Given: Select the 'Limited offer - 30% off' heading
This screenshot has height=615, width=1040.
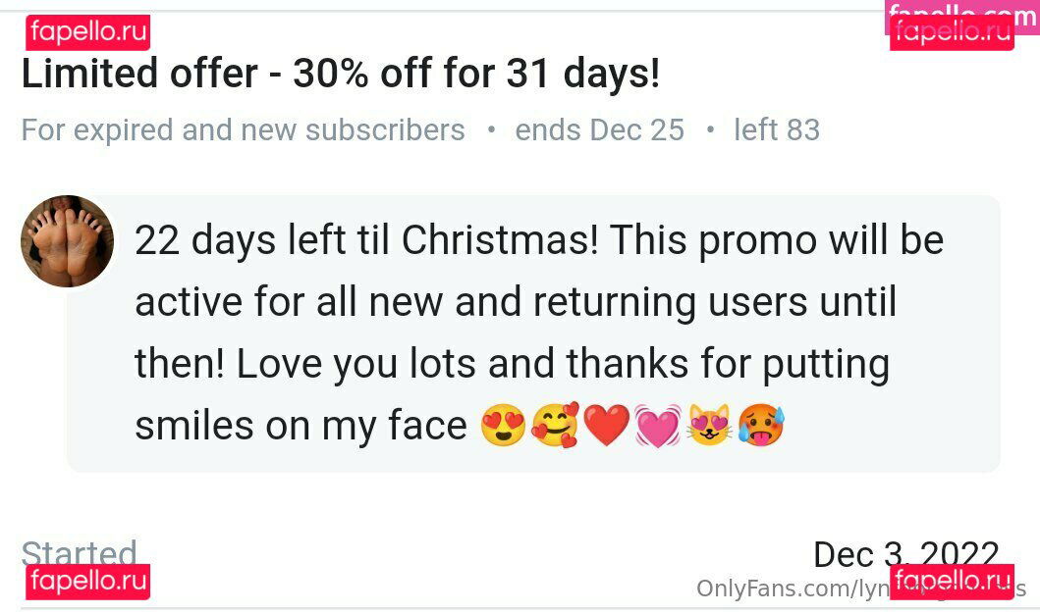Looking at the screenshot, I should pos(341,73).
